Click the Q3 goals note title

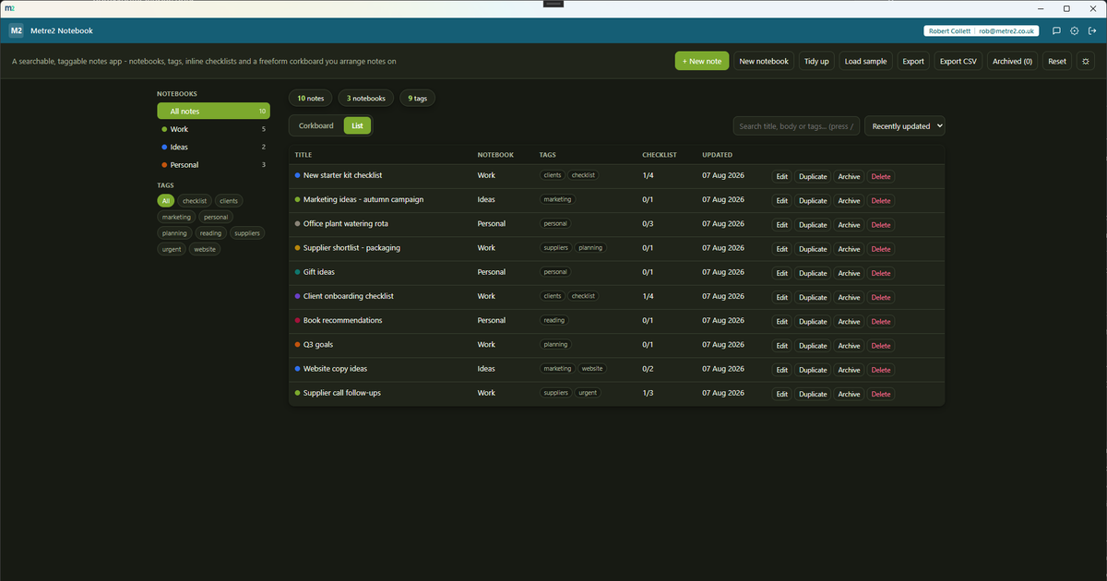(x=318, y=345)
